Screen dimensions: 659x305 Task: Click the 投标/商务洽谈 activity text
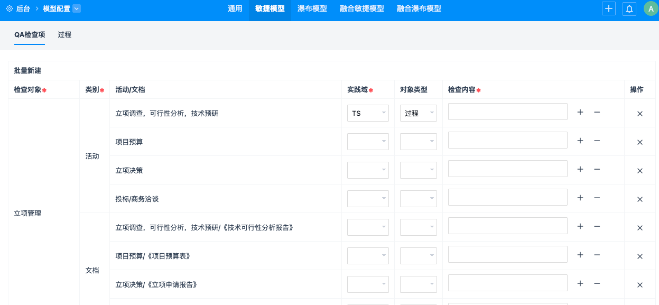coord(137,199)
